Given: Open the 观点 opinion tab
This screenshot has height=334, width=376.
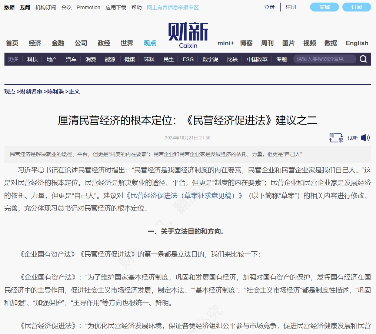Looking at the screenshot, I should pos(149,43).
